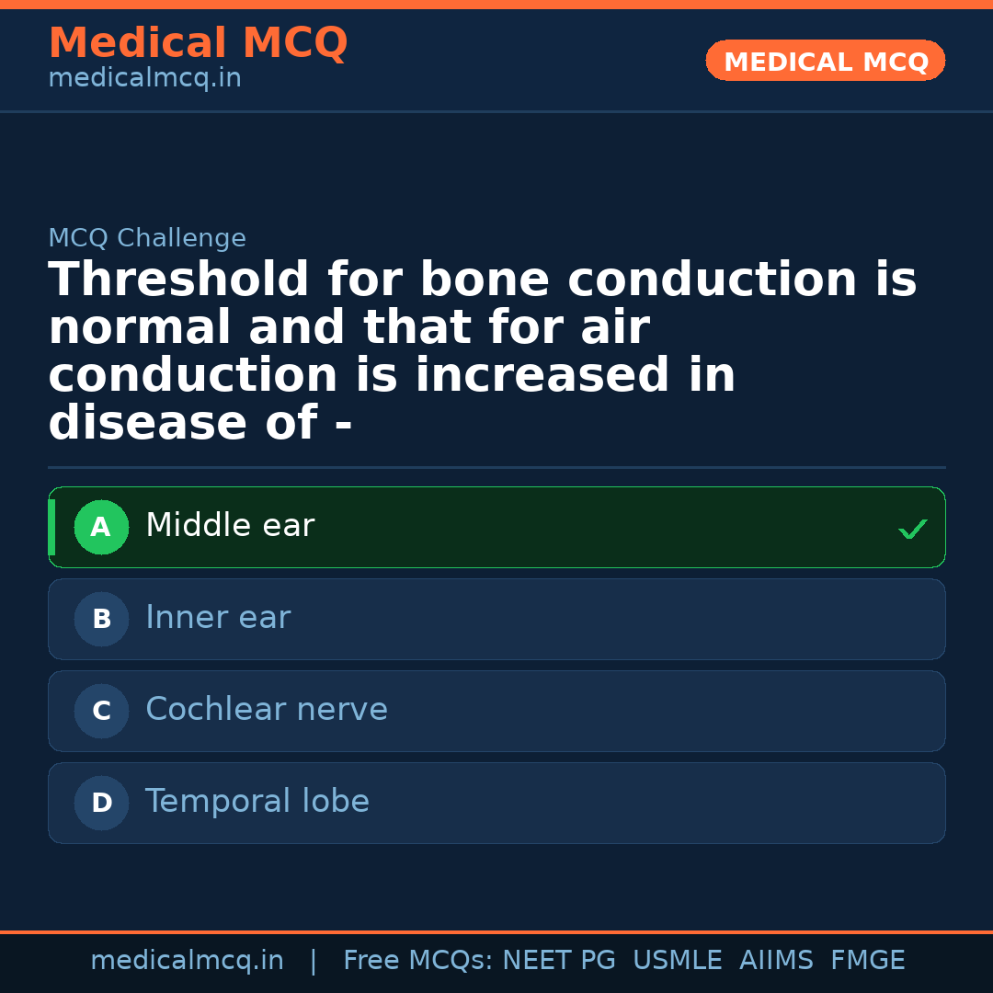Click the MCQ Challenge label
Image resolution: width=993 pixels, height=993 pixels.
pyautogui.click(x=146, y=237)
